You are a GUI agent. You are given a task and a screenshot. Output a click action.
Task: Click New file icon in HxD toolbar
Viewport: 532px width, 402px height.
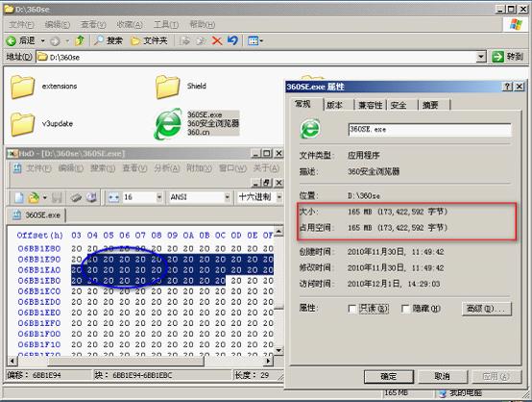[x=19, y=197]
